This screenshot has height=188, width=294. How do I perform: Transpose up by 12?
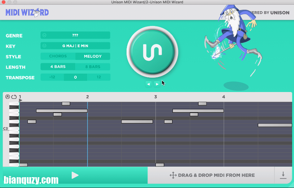(x=99, y=77)
